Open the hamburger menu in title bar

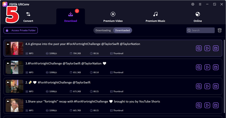point(200,4)
